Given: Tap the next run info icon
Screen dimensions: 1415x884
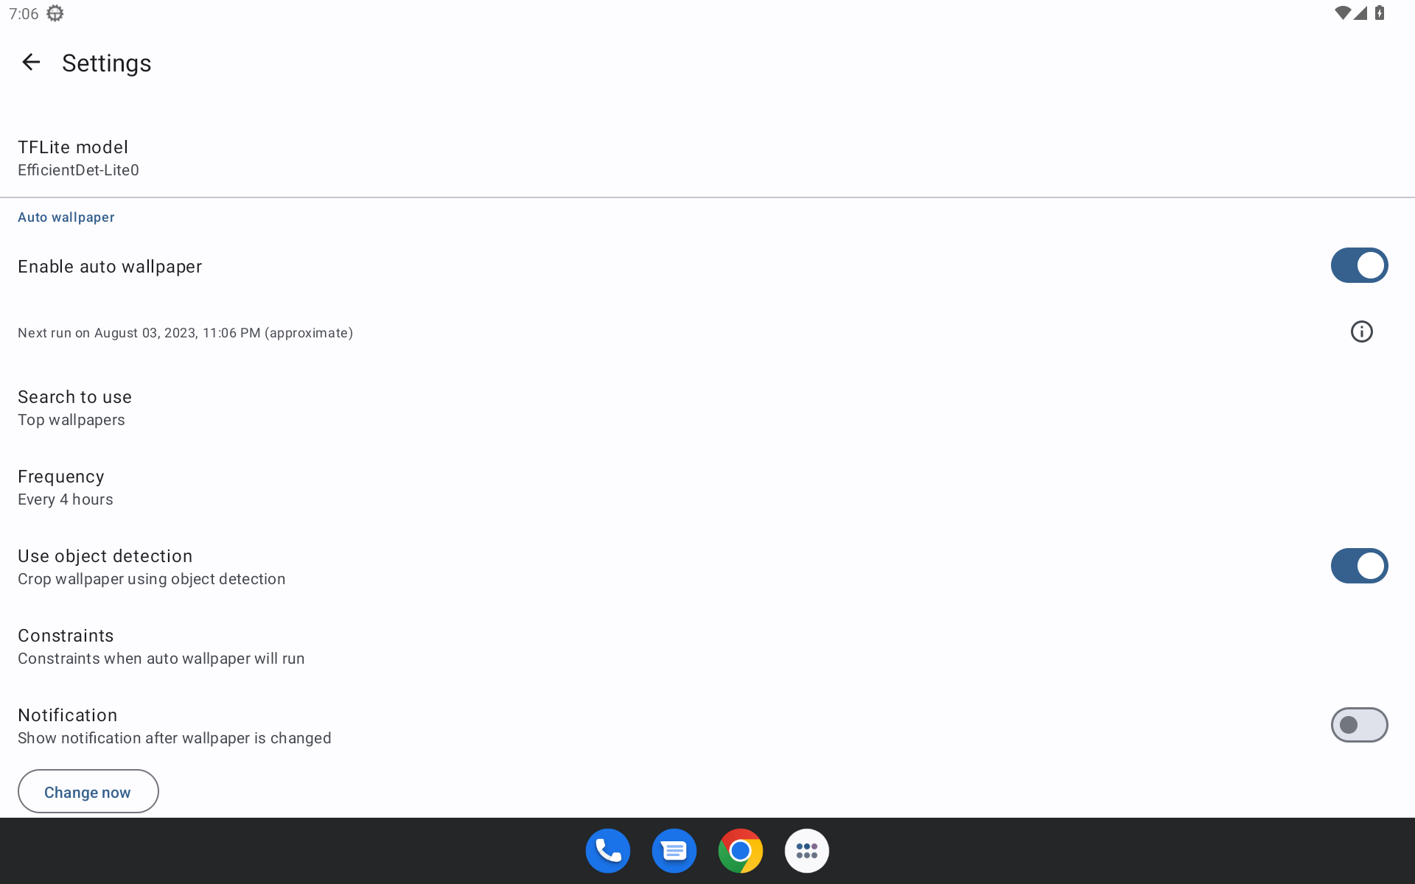Looking at the screenshot, I should point(1361,332).
